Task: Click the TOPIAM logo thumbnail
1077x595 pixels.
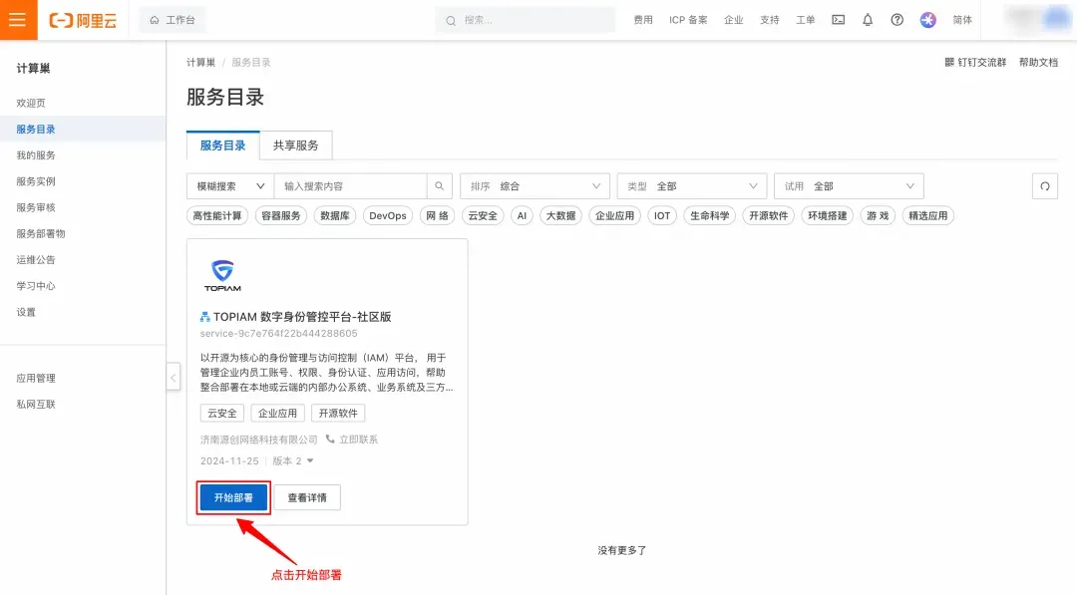Action: 222,276
